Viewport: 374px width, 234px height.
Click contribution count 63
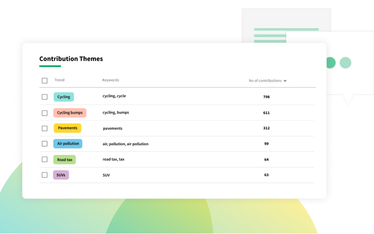click(266, 175)
